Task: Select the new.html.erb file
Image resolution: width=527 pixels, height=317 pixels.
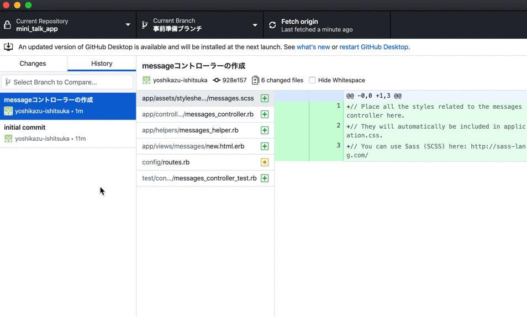Action: (205, 146)
